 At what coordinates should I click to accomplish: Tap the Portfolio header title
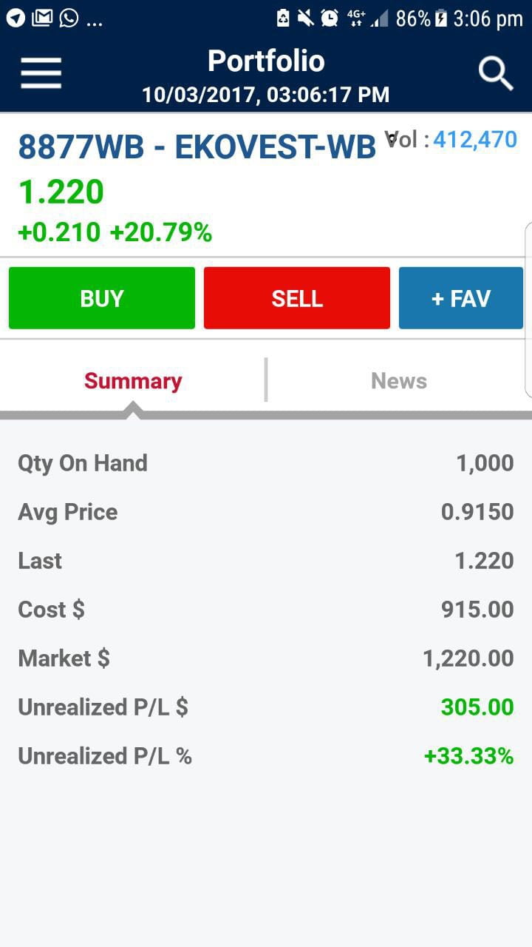266,61
